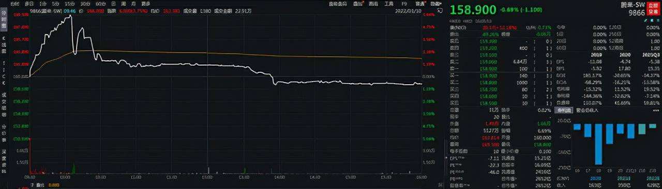Click the rightmost small blue icon under 9866
The image size is (662, 189).
point(658,20)
